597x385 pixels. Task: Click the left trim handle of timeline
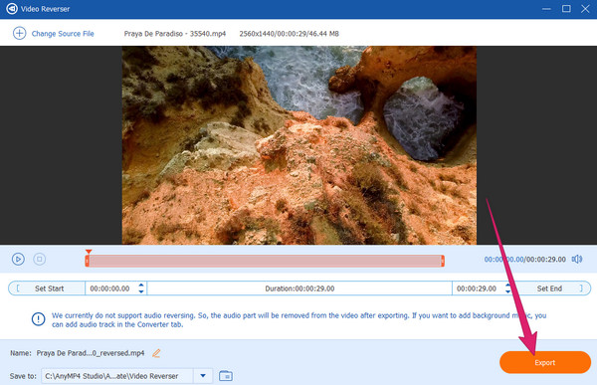click(x=88, y=261)
